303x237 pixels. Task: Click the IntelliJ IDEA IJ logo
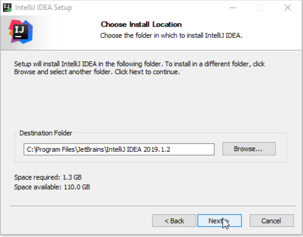tap(20, 32)
